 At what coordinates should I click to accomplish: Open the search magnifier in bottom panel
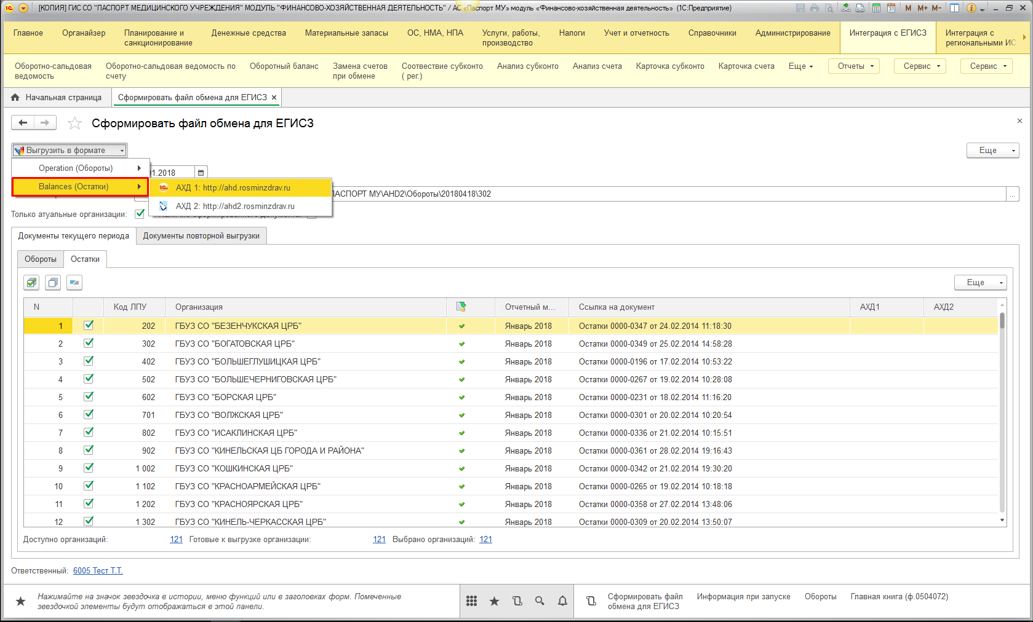coord(540,601)
